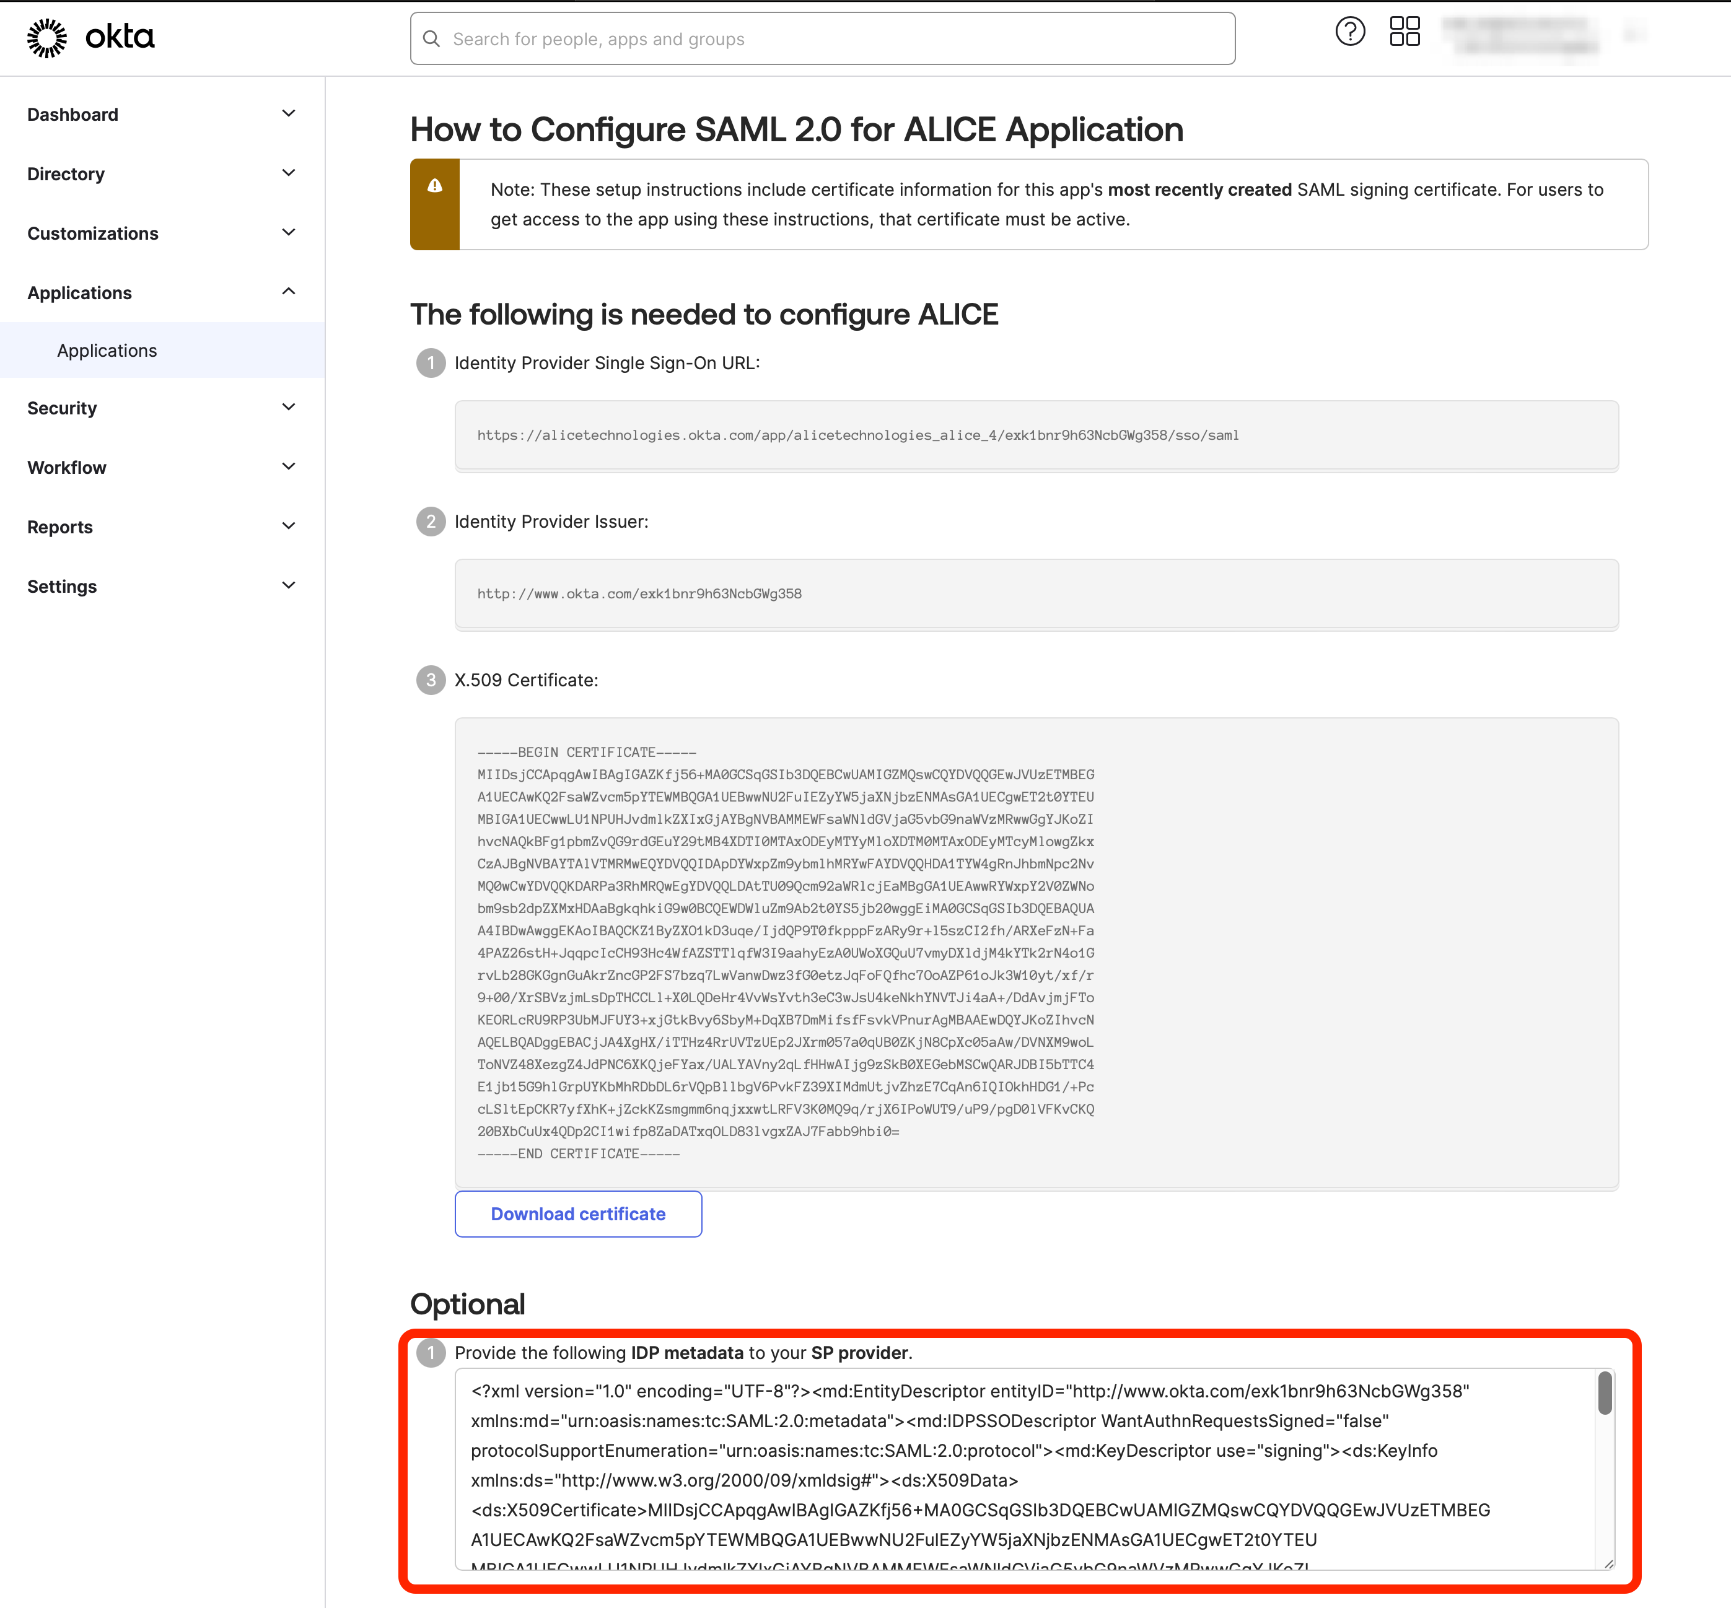Click the IDP metadata scrollbar thumb
This screenshot has height=1608, width=1731.
[1606, 1392]
